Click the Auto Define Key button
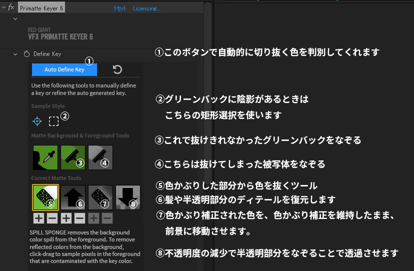 point(64,69)
